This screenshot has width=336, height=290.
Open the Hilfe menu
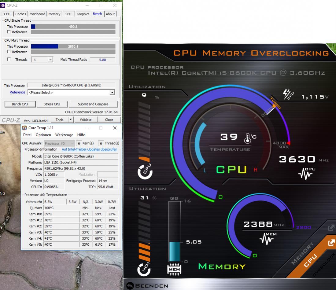(x=81, y=135)
